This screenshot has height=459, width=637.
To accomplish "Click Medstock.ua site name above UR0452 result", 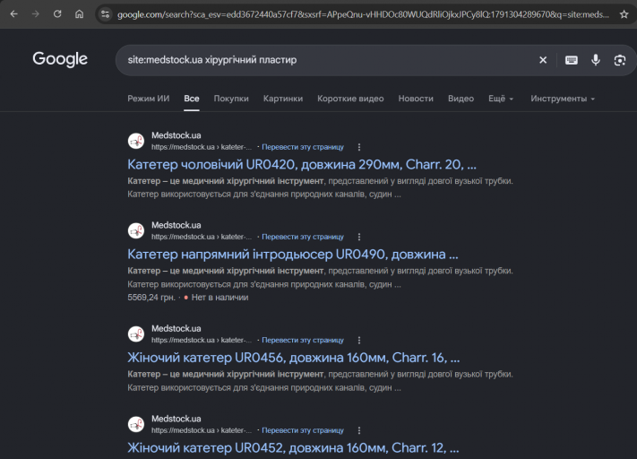I will pos(176,419).
